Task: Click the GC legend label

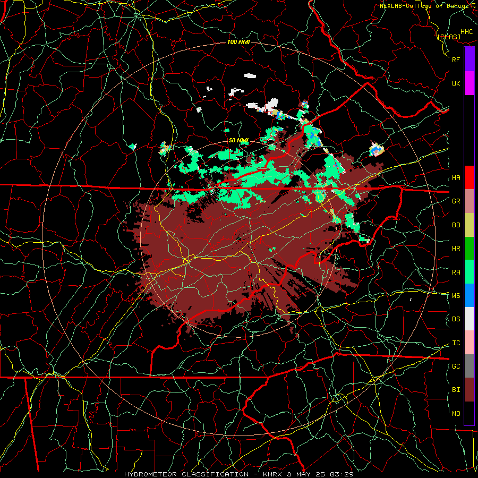Action: [x=456, y=366]
